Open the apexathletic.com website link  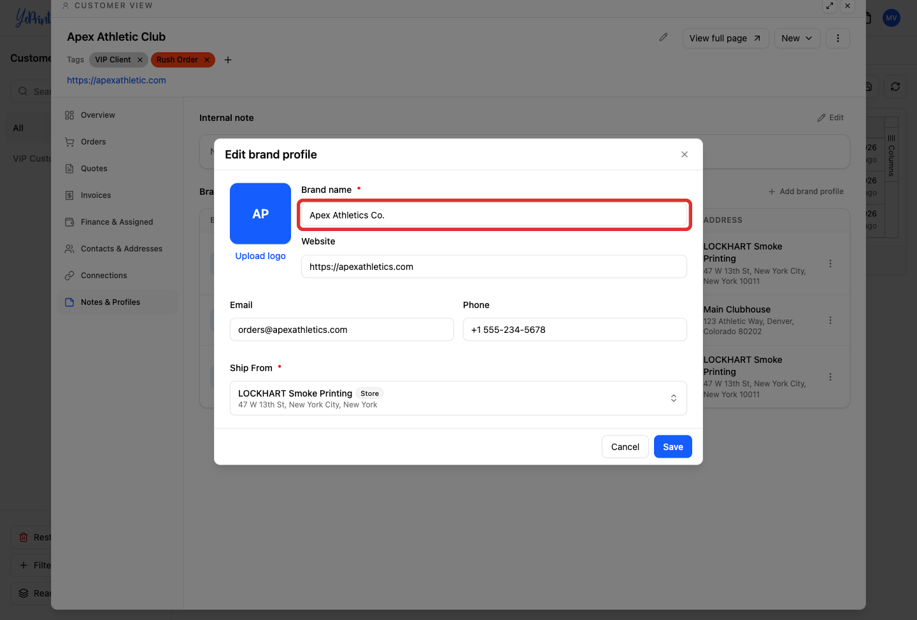[x=117, y=80]
